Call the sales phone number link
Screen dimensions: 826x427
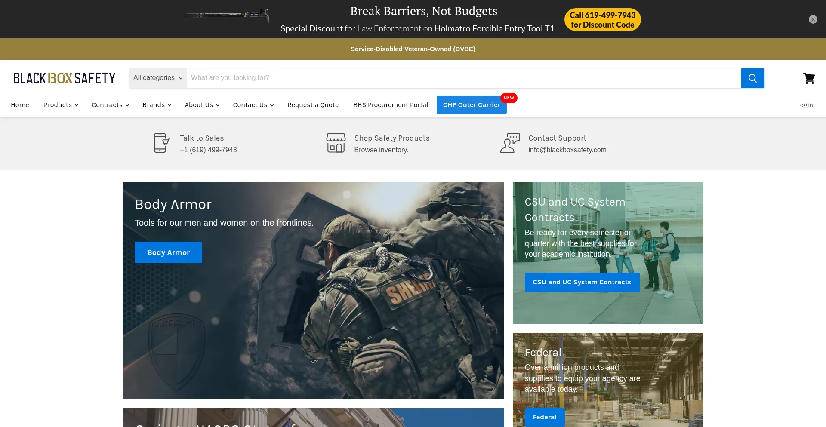(x=208, y=150)
